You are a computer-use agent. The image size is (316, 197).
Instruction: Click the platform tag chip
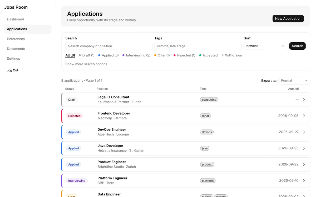pyautogui.click(x=208, y=181)
